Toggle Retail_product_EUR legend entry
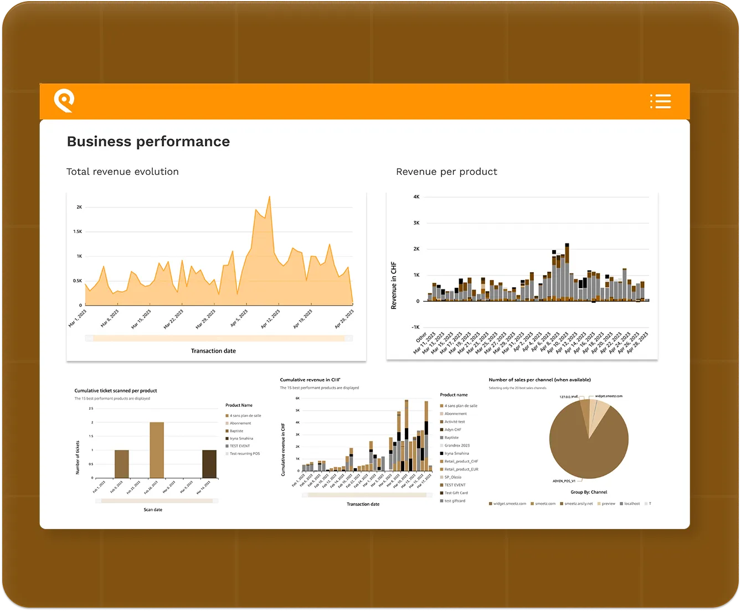Screen dimensions: 741x611 pos(459,469)
